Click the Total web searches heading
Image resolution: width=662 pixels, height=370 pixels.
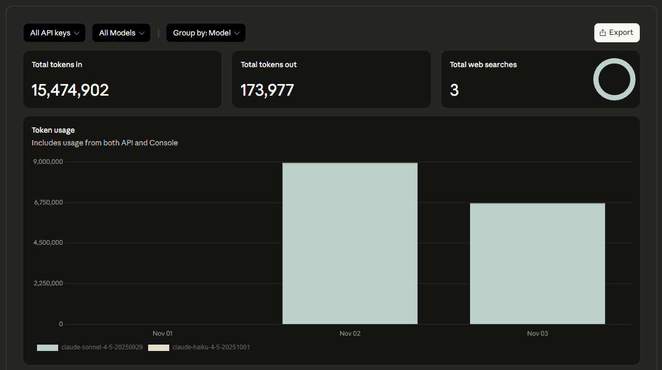[483, 64]
